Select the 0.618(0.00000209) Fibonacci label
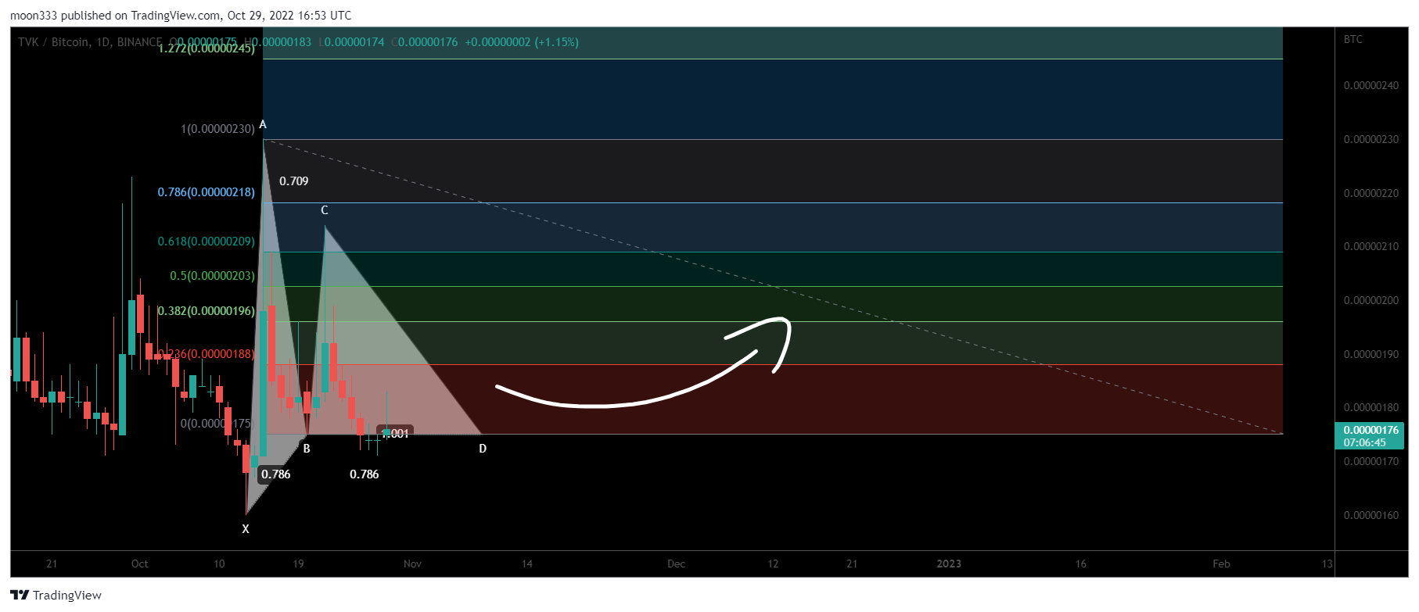 [207, 242]
